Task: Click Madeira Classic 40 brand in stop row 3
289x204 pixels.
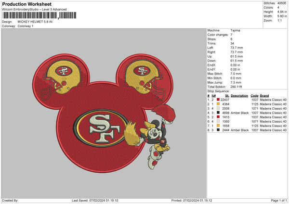Action: (273, 108)
